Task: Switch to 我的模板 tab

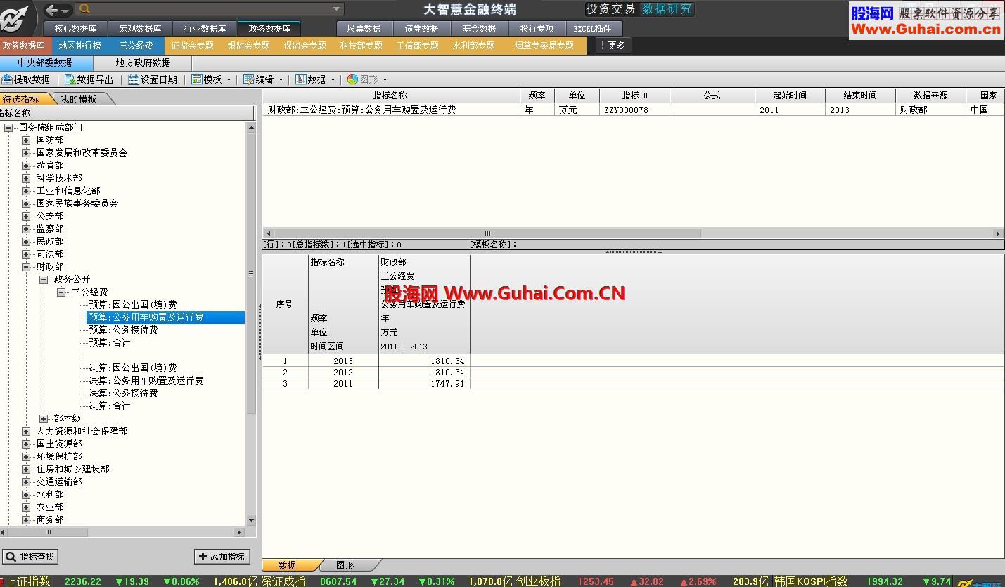Action: point(78,99)
